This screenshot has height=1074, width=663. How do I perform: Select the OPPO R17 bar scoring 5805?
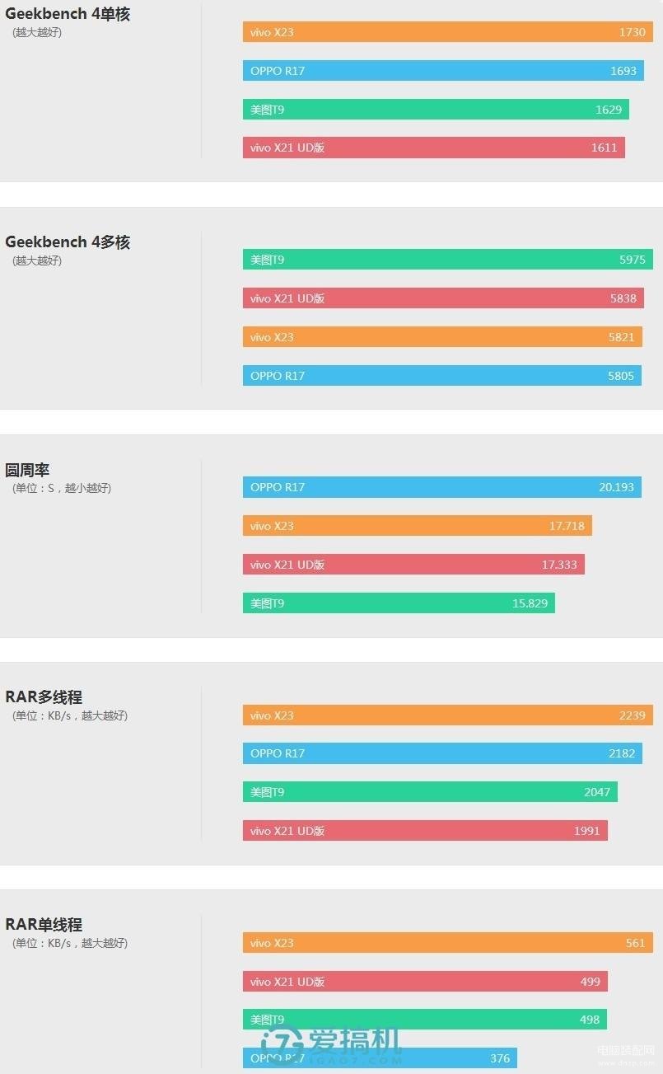pos(442,376)
